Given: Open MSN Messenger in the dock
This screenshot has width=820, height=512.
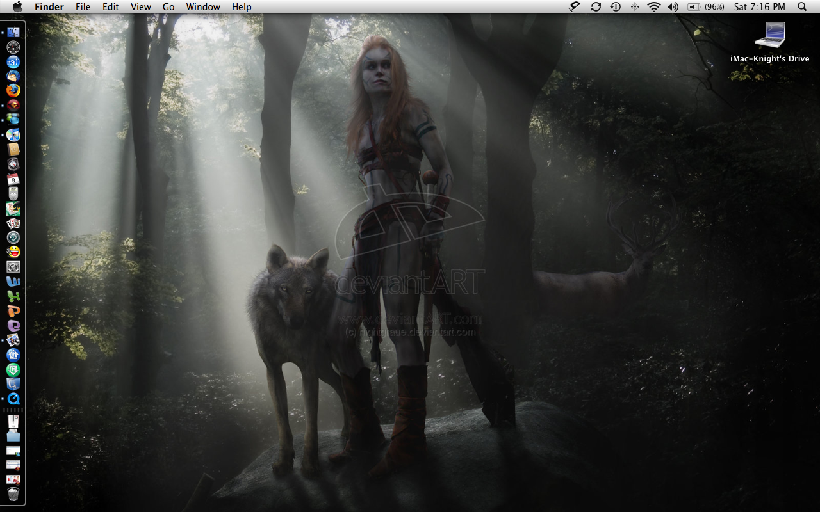Looking at the screenshot, I should [x=13, y=120].
